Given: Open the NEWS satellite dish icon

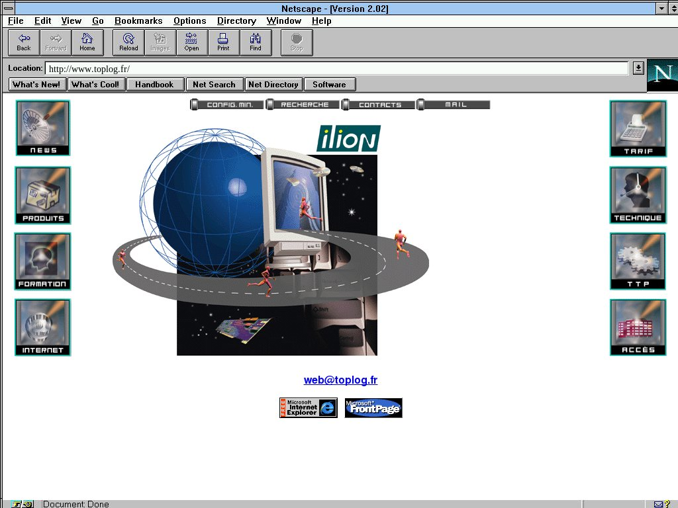Looking at the screenshot, I should (43, 128).
